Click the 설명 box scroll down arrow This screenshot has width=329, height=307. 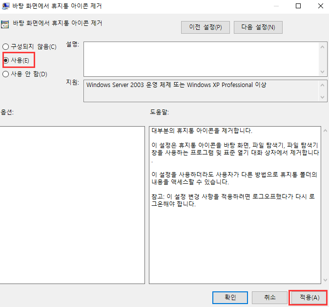click(x=323, y=72)
